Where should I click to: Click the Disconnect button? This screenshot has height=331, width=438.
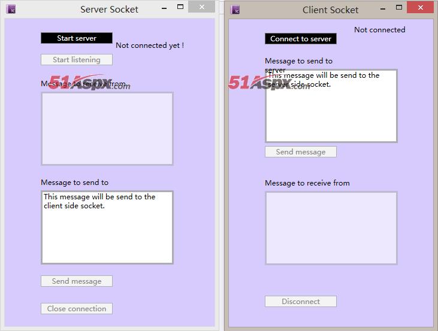coord(301,302)
